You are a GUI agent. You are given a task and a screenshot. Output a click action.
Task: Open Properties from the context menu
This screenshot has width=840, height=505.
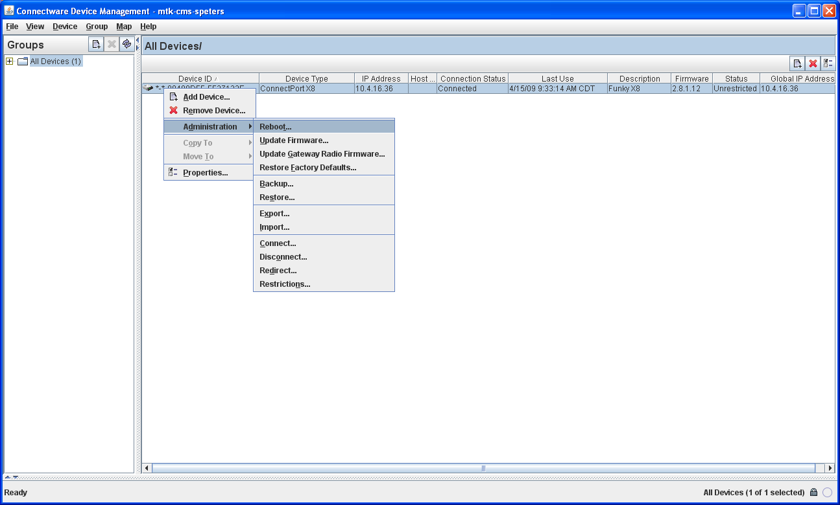(205, 173)
